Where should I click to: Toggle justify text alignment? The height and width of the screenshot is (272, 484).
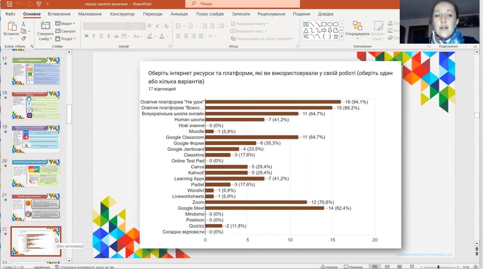pos(202,36)
